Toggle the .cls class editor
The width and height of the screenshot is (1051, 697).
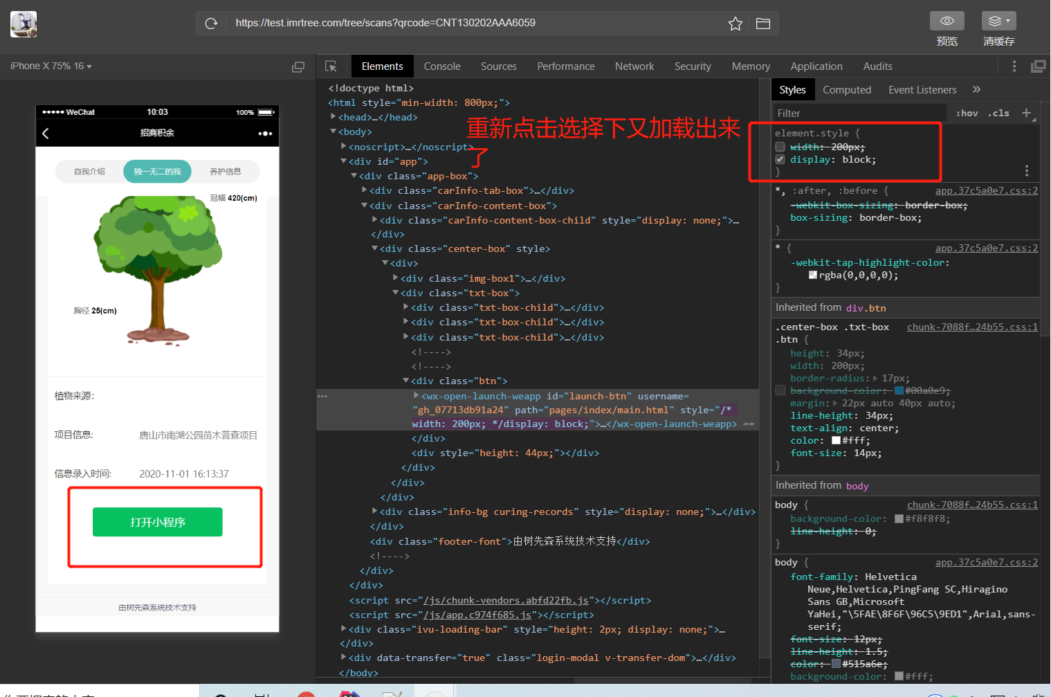click(x=998, y=113)
